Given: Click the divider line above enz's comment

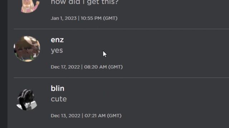Looking at the screenshot, I should coord(121,29).
